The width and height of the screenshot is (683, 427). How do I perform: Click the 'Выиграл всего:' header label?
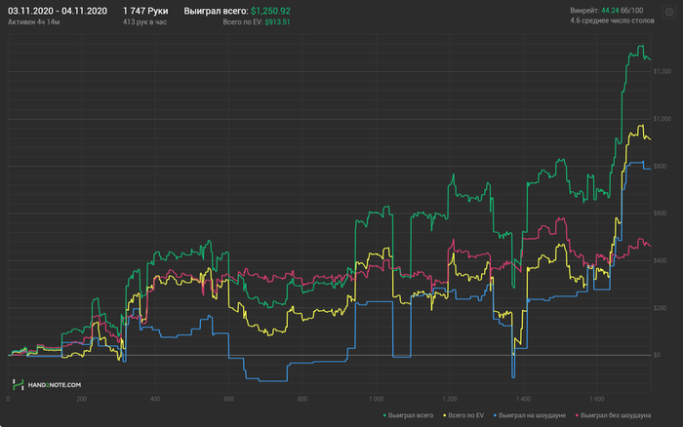[x=216, y=11]
